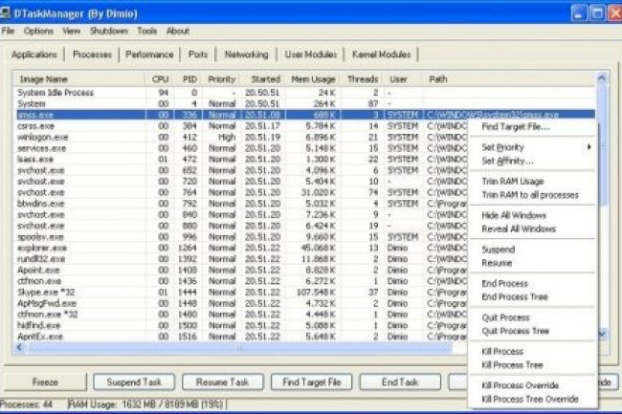The width and height of the screenshot is (622, 414).
Task: Select the System Idle Process row
Action: pyautogui.click(x=305, y=93)
